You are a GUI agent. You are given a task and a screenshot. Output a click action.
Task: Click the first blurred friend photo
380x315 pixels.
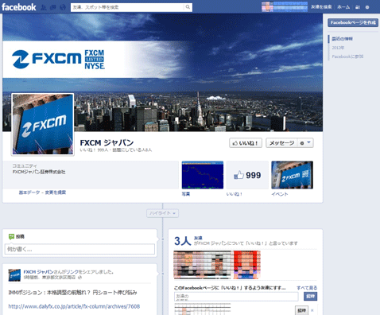188,265
